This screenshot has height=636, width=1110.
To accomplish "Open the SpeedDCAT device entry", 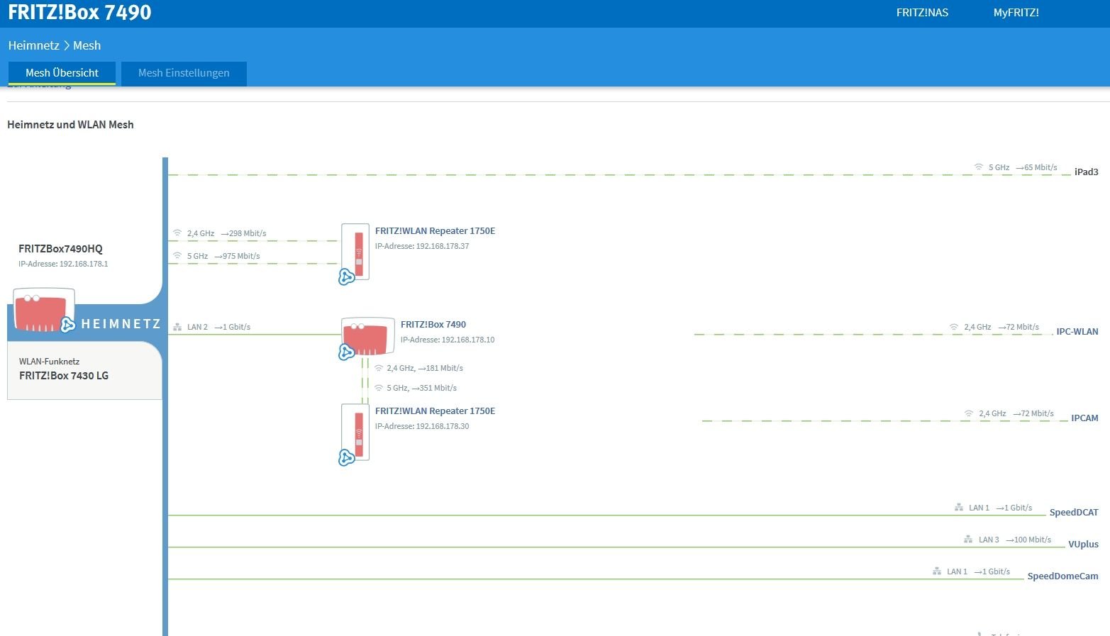I will [x=1074, y=512].
